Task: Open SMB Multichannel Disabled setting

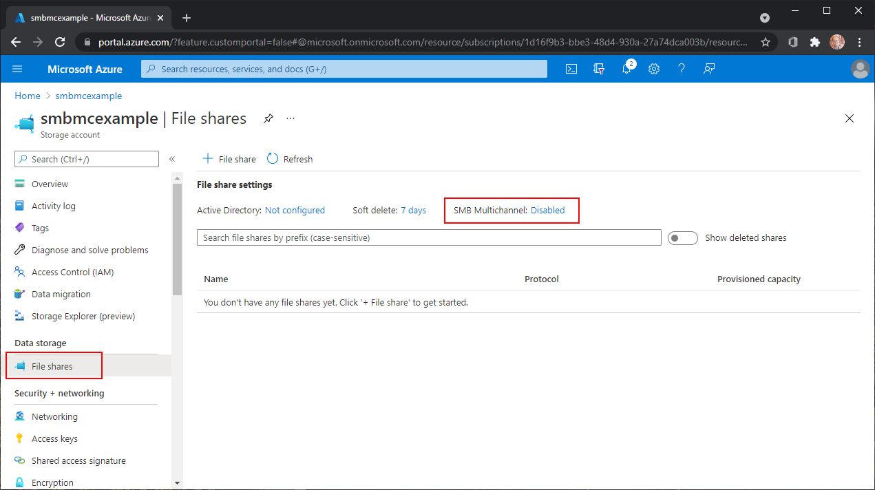Action: 547,211
